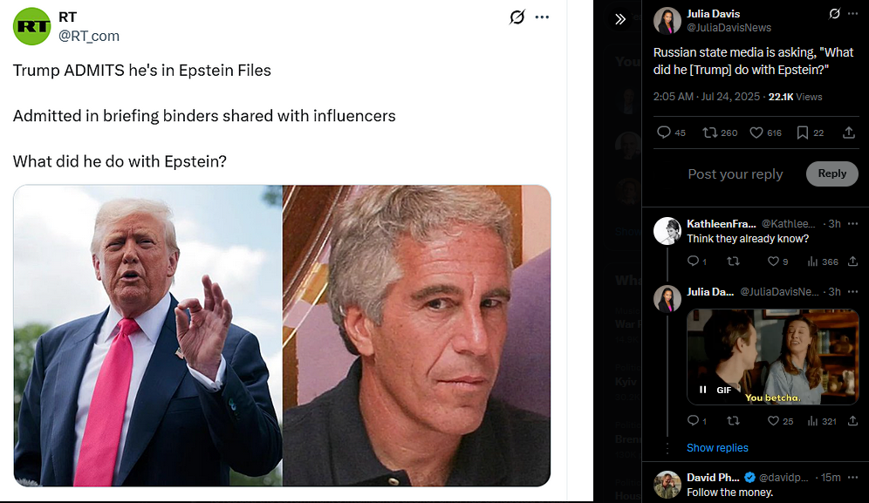Click the Post your reply field
The image size is (869, 503).
(735, 174)
